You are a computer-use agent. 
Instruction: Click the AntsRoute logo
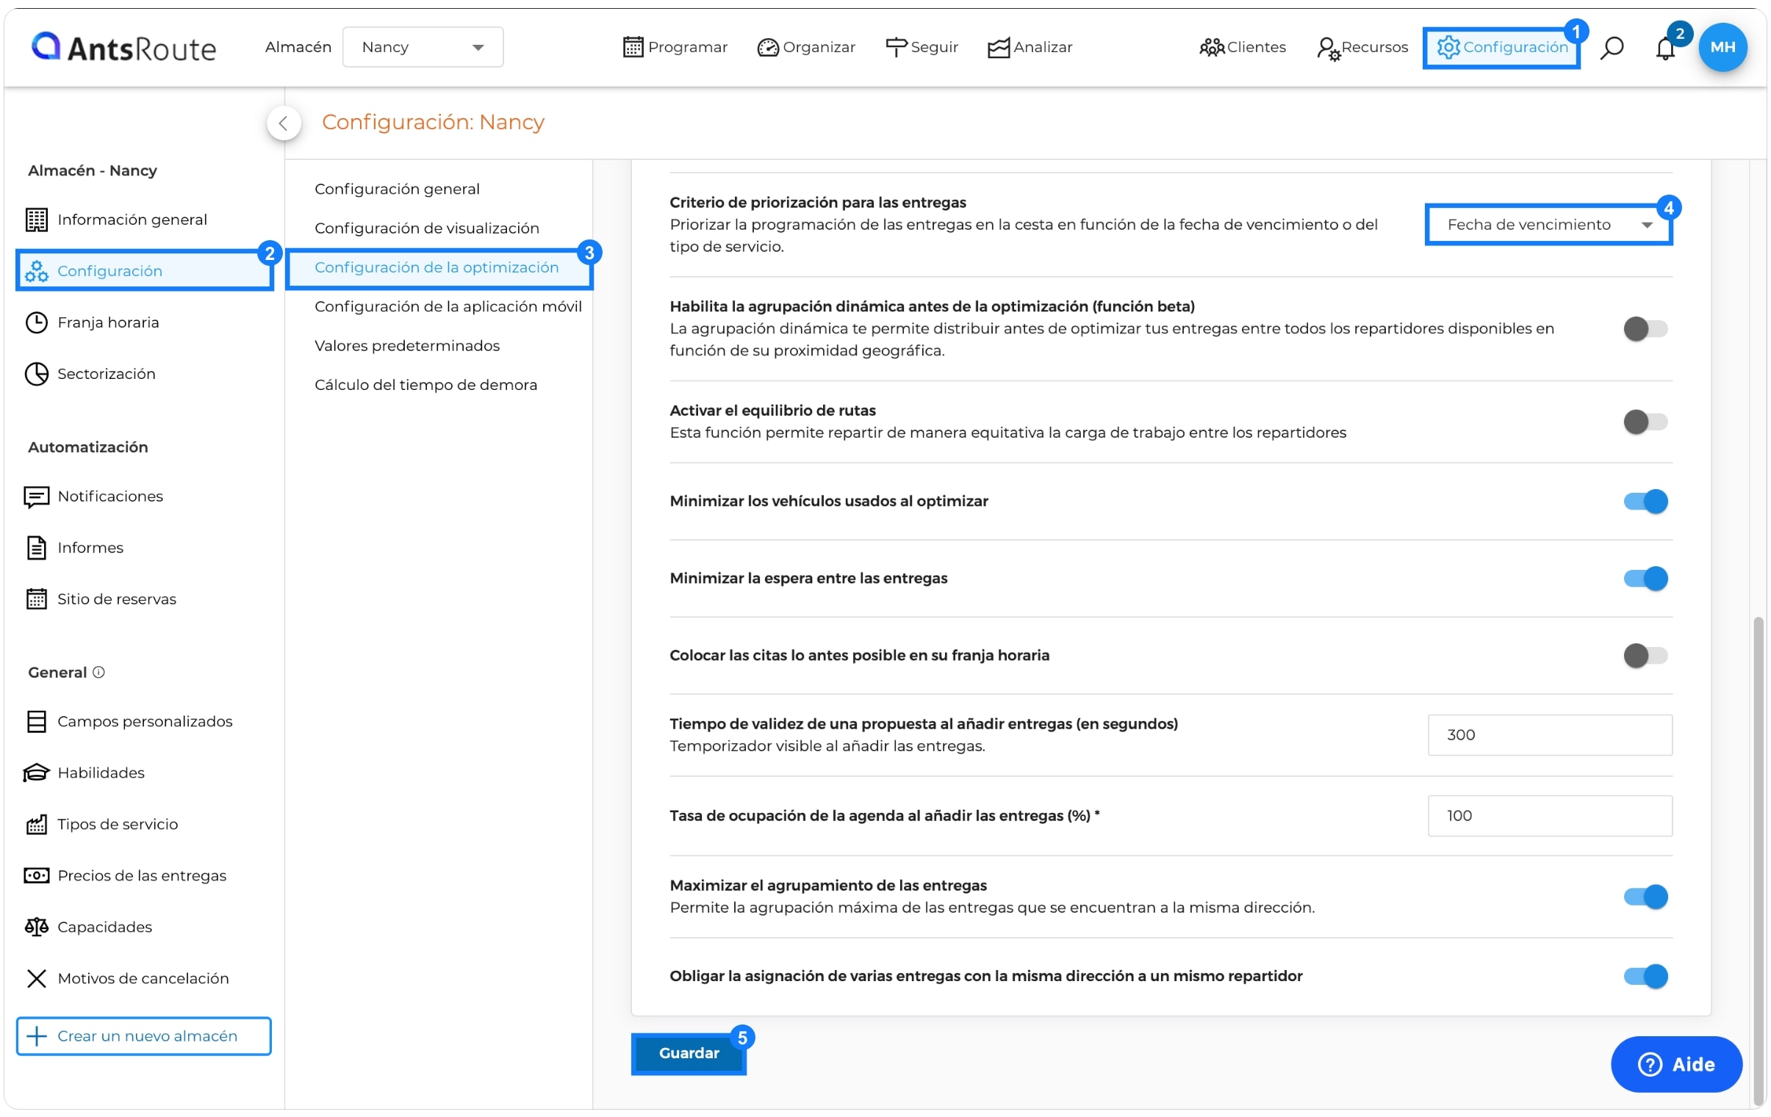pyautogui.click(x=123, y=48)
